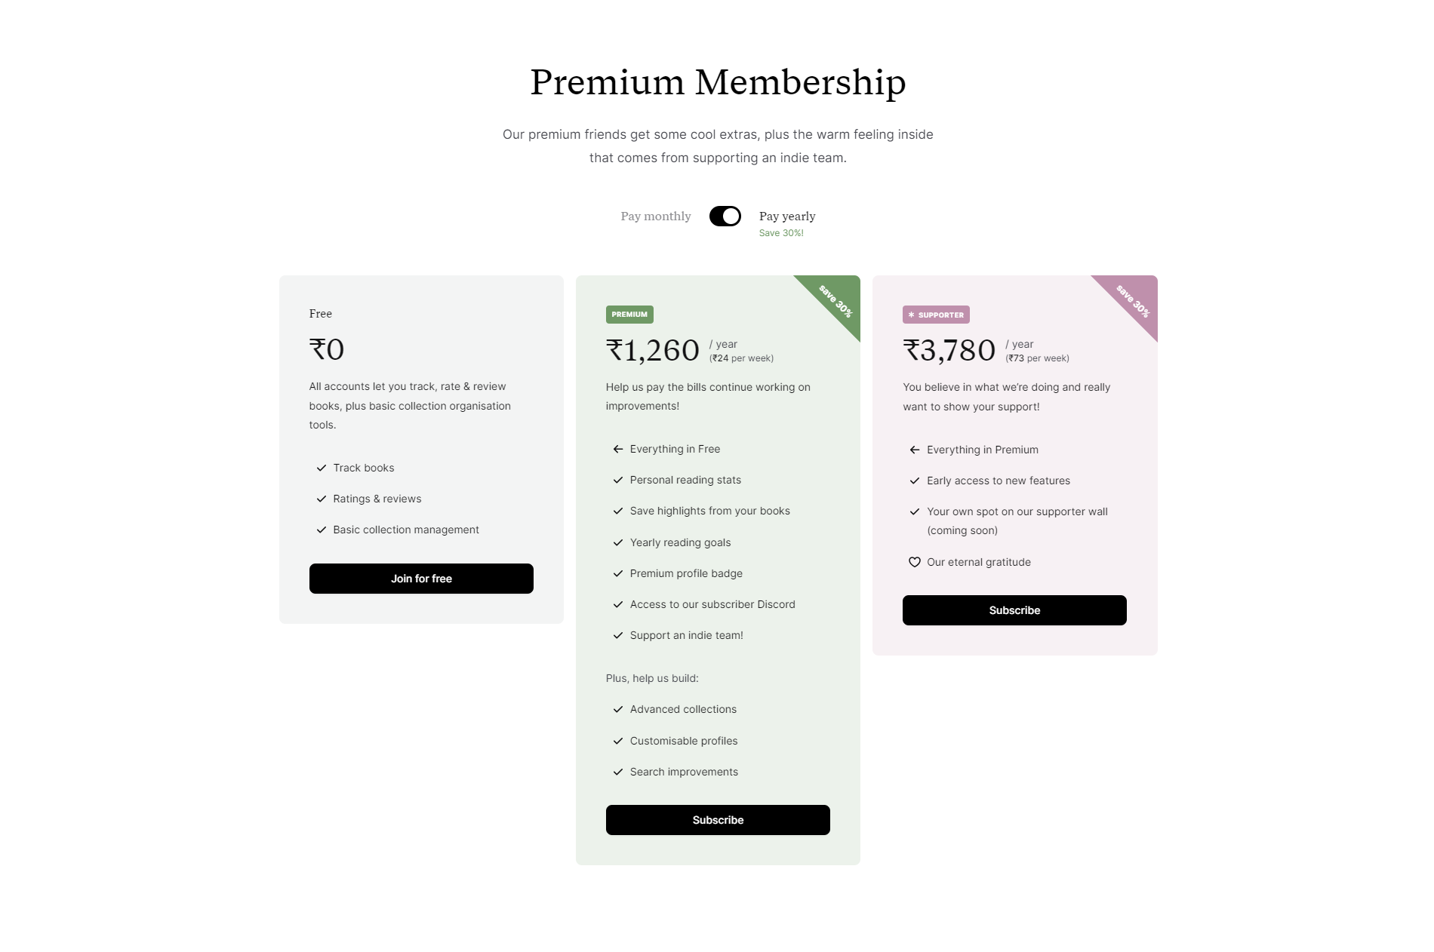This screenshot has width=1434, height=952.
Task: Click the Premium Membership heading
Action: point(718,82)
